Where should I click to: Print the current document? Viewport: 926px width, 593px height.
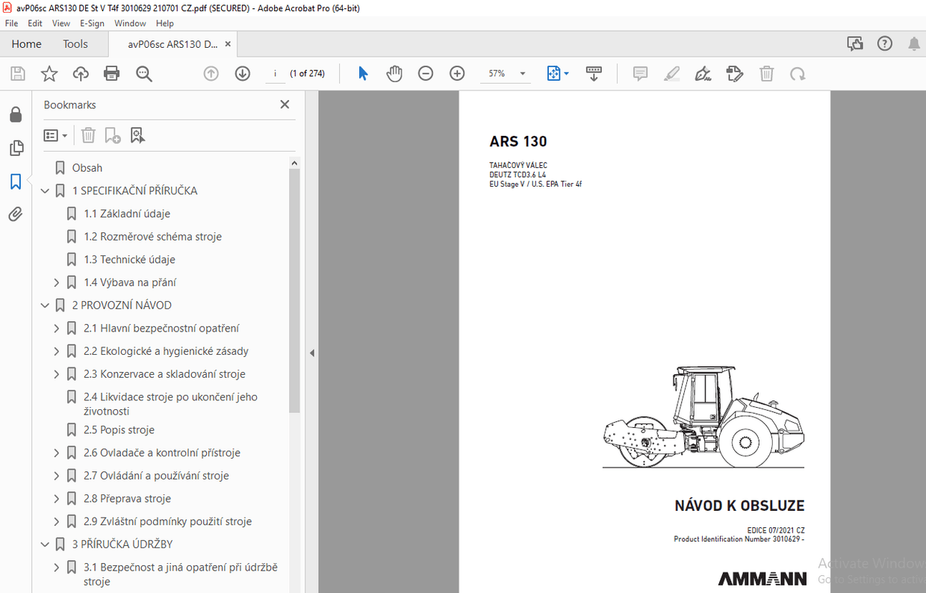pyautogui.click(x=111, y=73)
